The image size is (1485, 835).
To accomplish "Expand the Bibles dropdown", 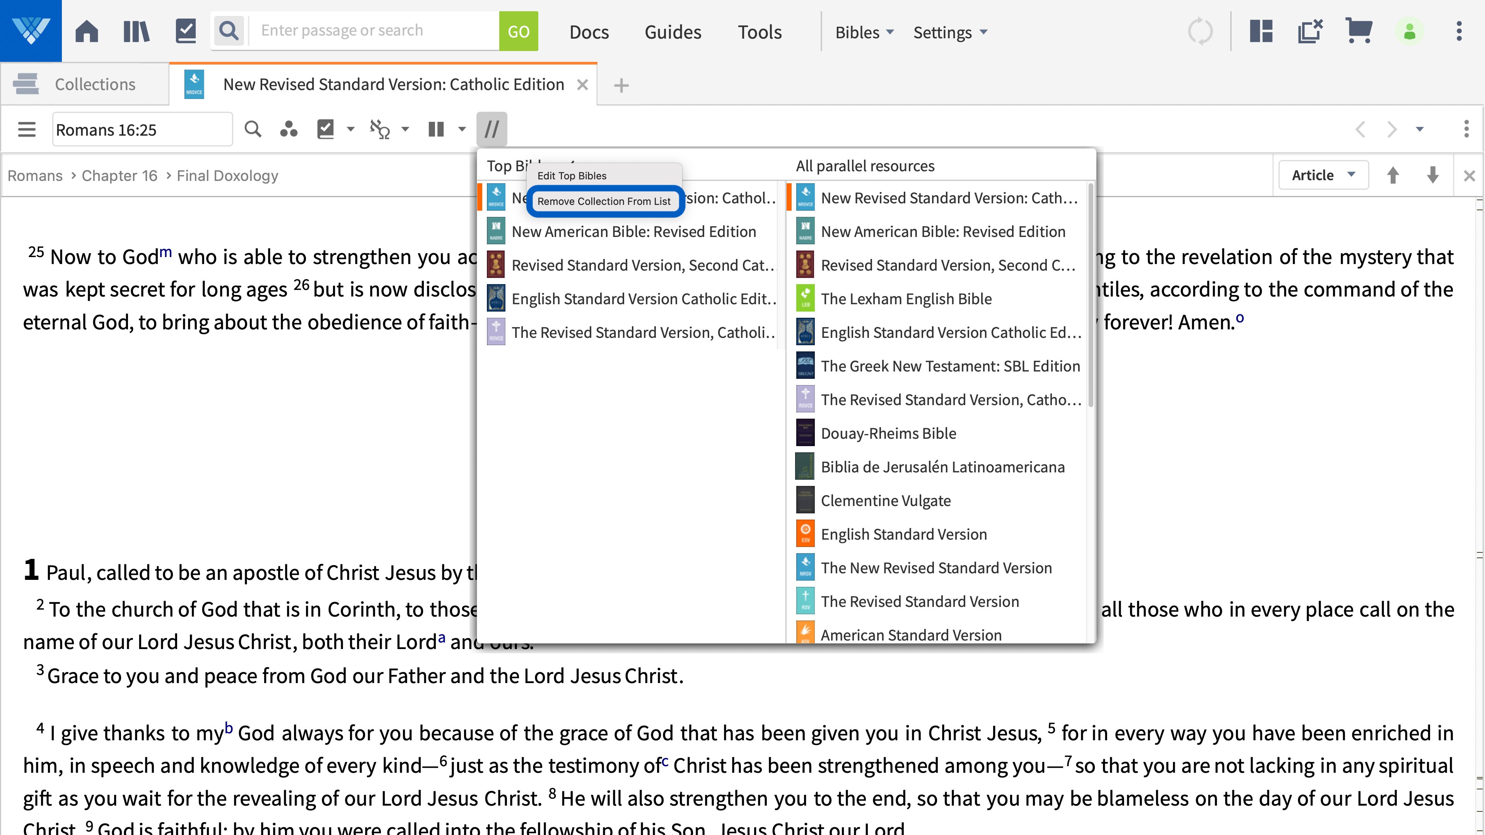I will click(864, 32).
